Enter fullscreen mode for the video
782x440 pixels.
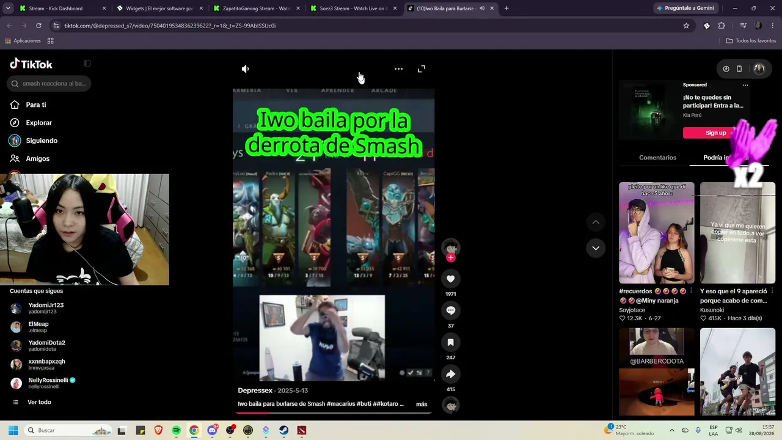422,69
